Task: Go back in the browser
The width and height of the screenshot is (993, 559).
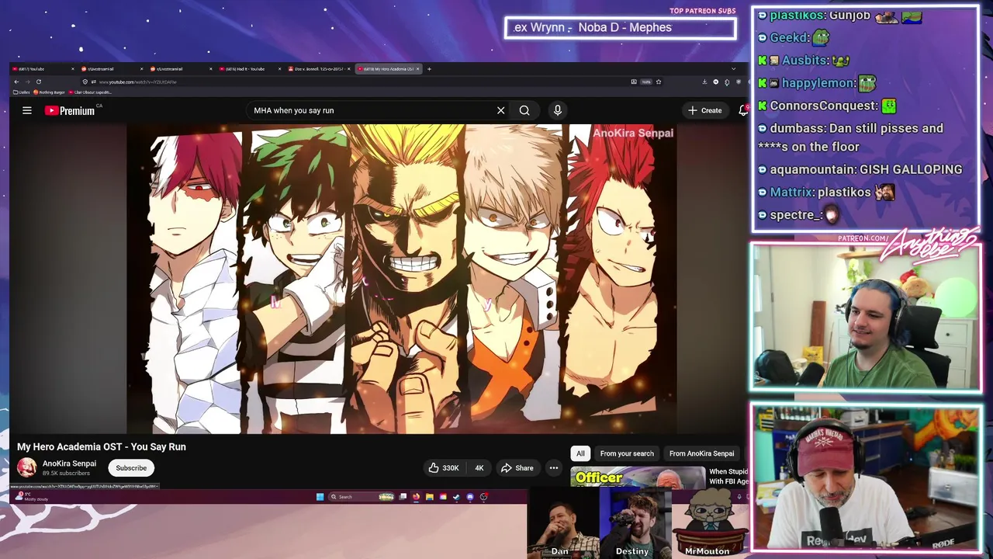Action: click(x=16, y=82)
